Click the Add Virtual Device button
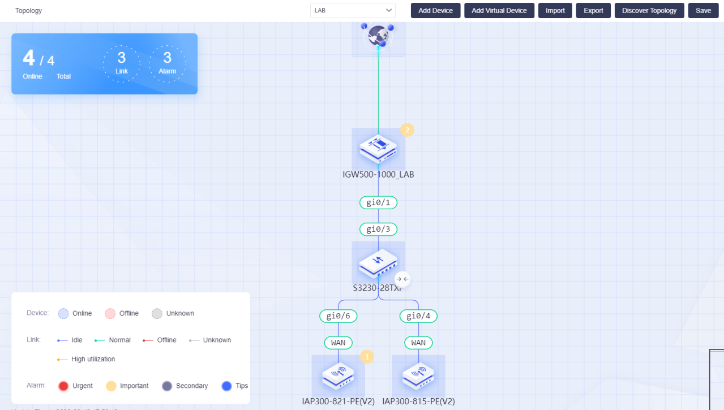 (x=499, y=10)
